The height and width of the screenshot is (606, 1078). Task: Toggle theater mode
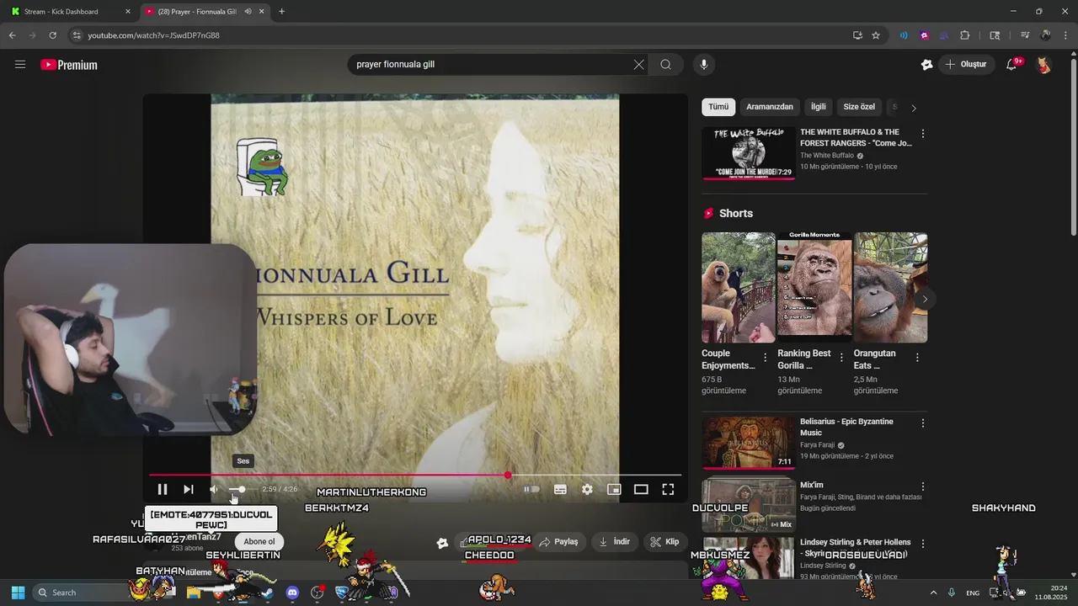tap(641, 489)
